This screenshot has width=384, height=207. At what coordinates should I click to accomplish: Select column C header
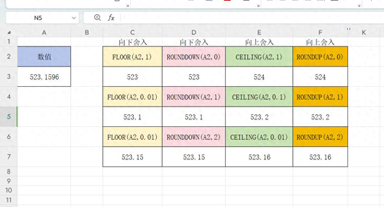click(x=132, y=32)
